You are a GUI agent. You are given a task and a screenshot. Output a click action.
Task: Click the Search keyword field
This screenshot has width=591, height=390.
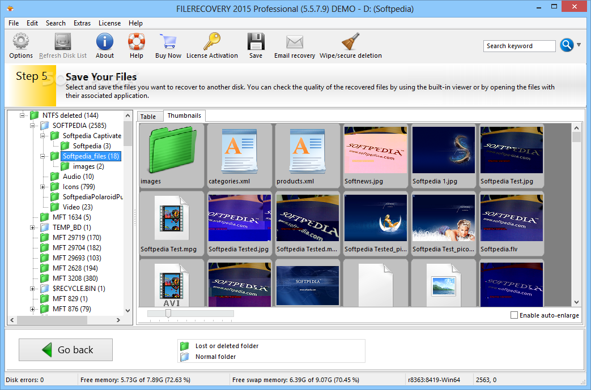tap(519, 46)
